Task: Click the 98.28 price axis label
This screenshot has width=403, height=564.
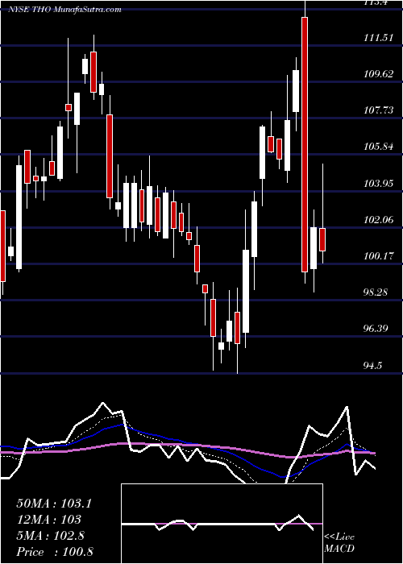Action: [x=376, y=292]
